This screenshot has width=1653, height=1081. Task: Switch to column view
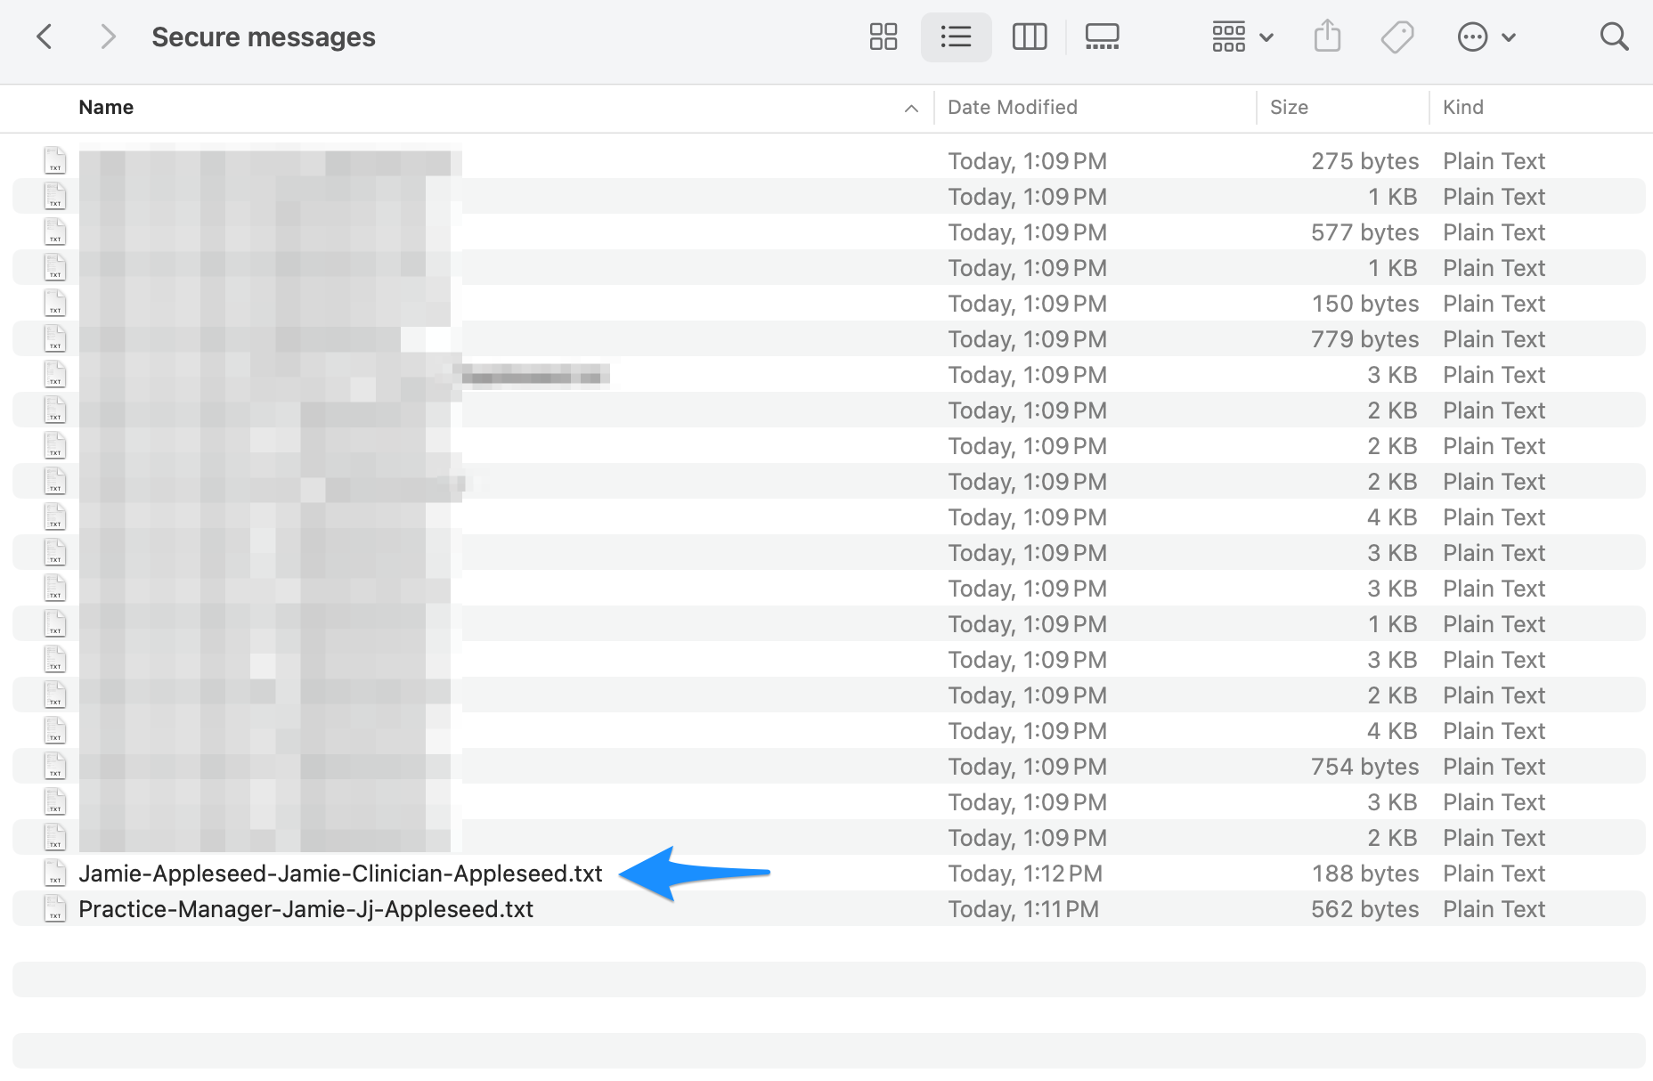1030,37
